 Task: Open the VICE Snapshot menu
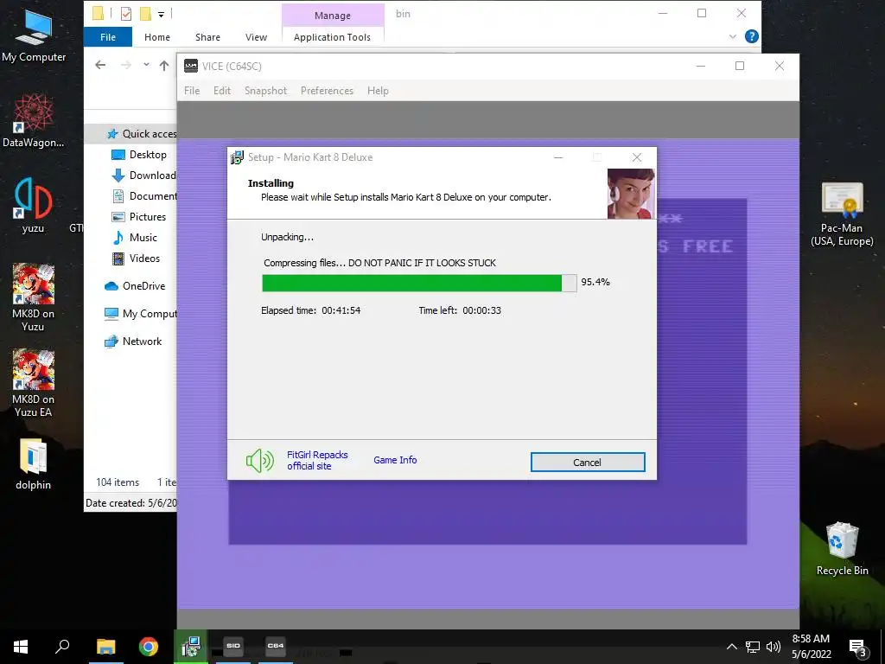tap(266, 90)
